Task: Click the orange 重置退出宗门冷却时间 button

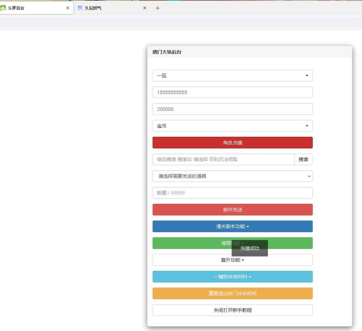Action: 232,293
